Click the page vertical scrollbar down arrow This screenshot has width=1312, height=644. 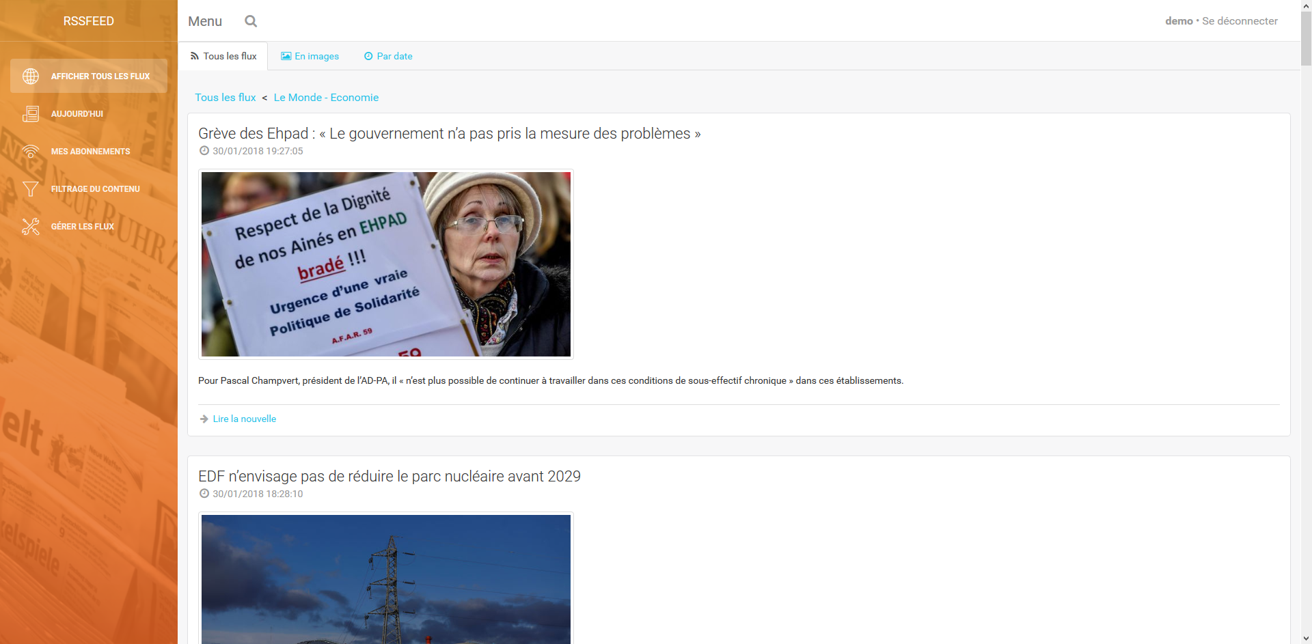(x=1306, y=638)
